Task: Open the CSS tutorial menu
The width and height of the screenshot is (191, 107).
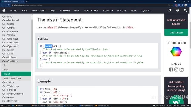Action: pyautogui.click(x=24, y=10)
